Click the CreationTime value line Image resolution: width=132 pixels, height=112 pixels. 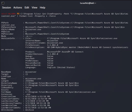point(38,97)
